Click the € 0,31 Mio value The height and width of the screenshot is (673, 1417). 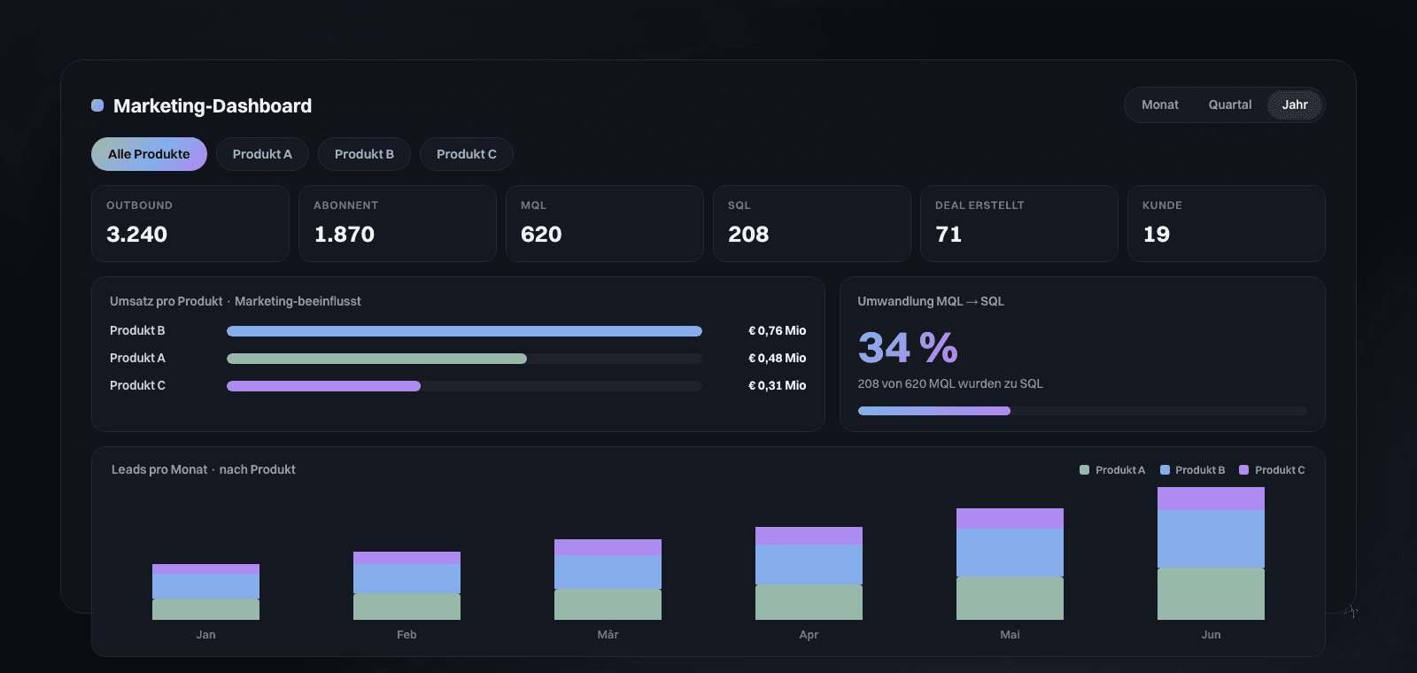(x=778, y=385)
